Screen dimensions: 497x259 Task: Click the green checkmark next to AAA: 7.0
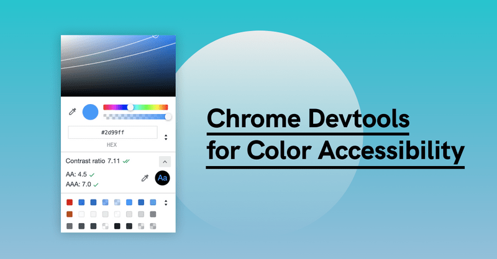point(96,185)
